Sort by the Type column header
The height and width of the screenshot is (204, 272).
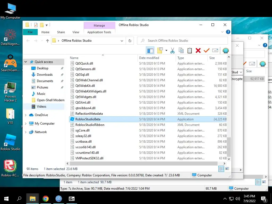[x=181, y=58]
